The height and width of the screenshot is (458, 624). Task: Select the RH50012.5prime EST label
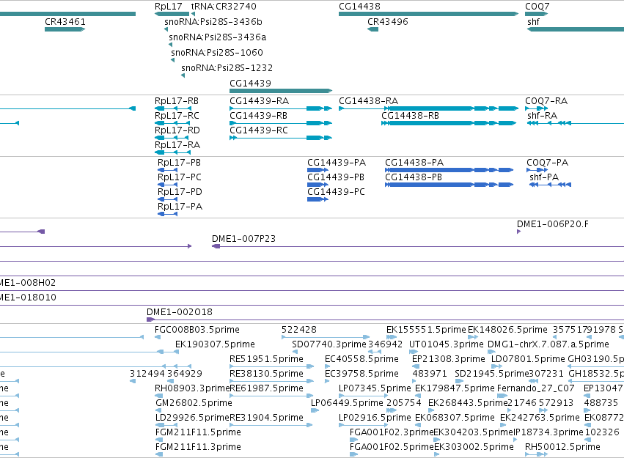pos(562,447)
